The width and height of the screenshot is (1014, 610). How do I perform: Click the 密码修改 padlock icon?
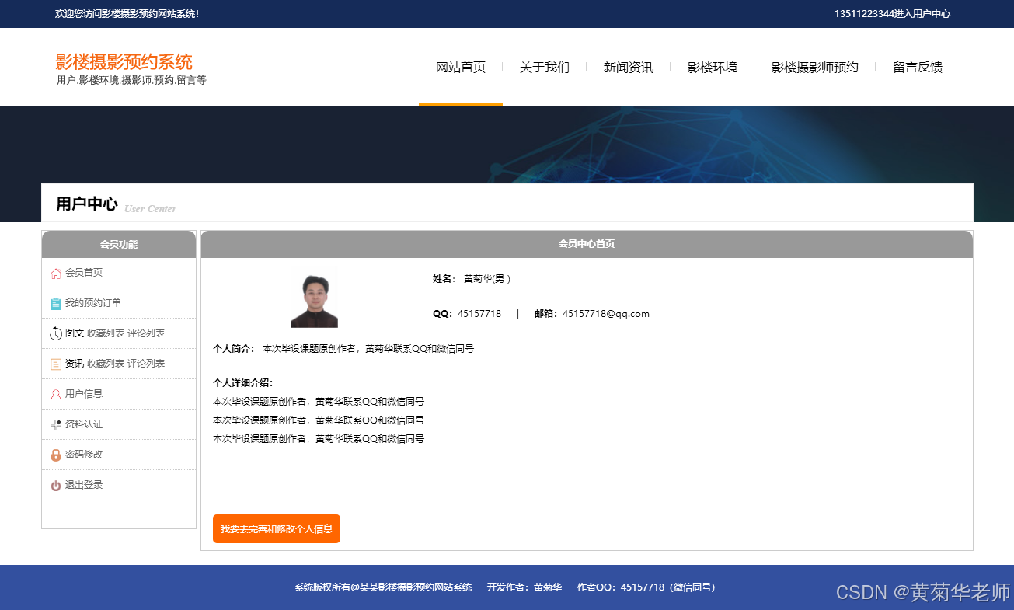(x=54, y=454)
